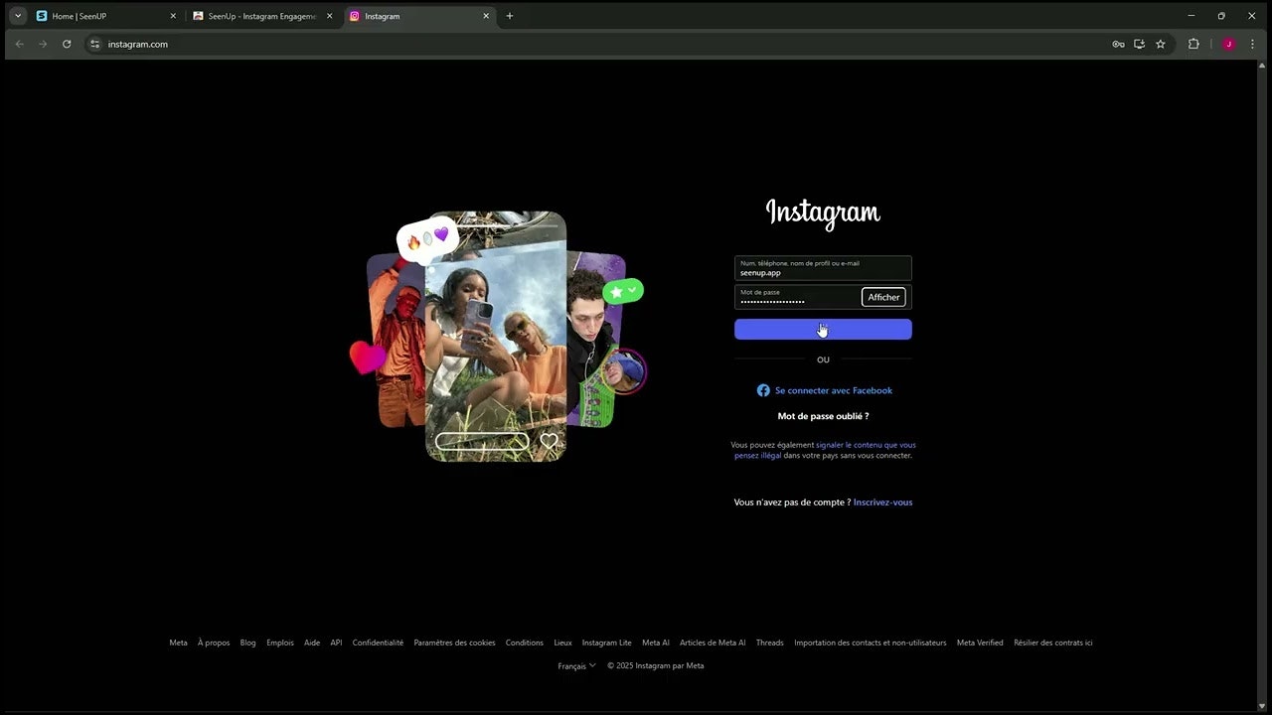Open the À propos footer link
Image resolution: width=1272 pixels, height=715 pixels.
coord(214,643)
